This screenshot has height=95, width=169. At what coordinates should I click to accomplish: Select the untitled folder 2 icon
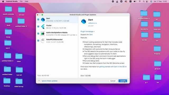(x=8, y=56)
